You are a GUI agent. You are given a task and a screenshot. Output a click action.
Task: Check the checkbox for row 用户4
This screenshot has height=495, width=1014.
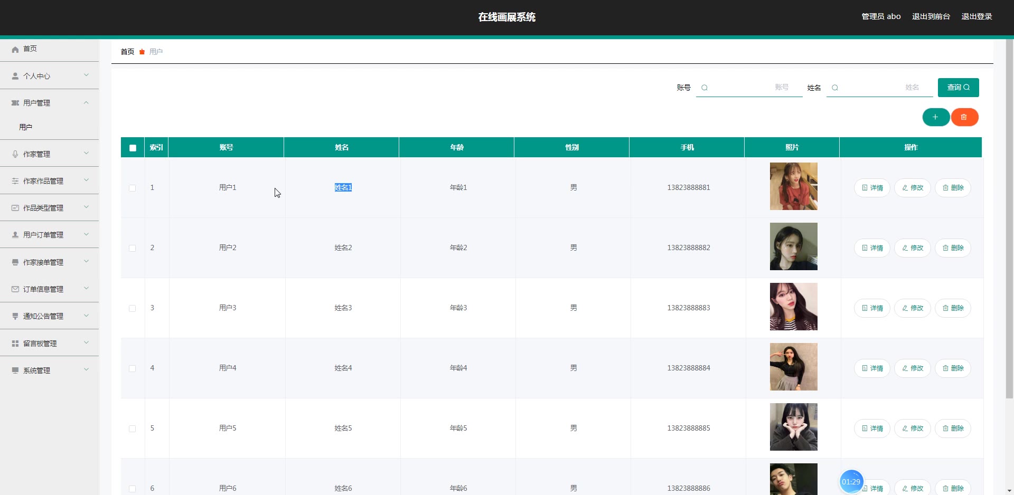[133, 368]
